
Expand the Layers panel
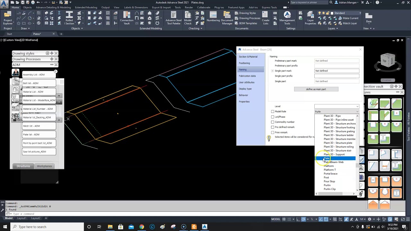(x=333, y=28)
